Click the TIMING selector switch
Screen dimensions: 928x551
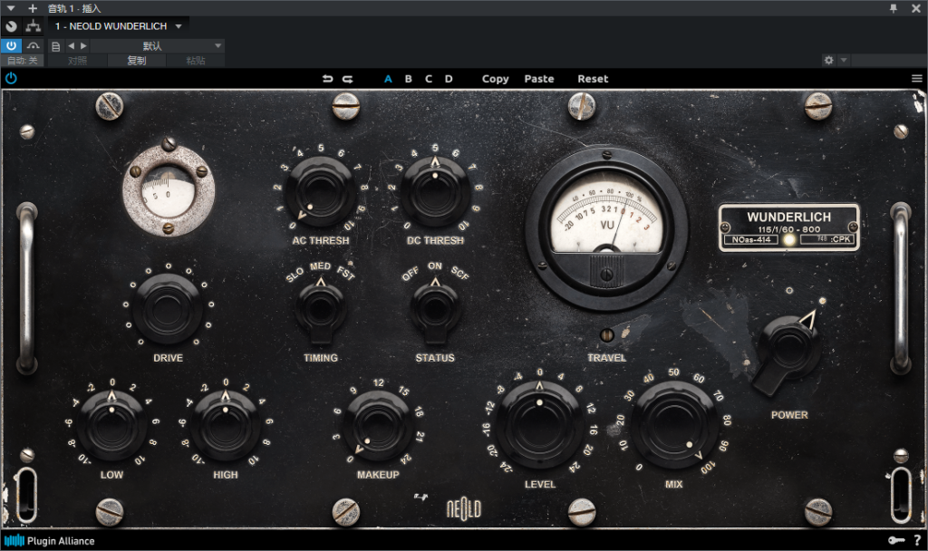pyautogui.click(x=320, y=311)
